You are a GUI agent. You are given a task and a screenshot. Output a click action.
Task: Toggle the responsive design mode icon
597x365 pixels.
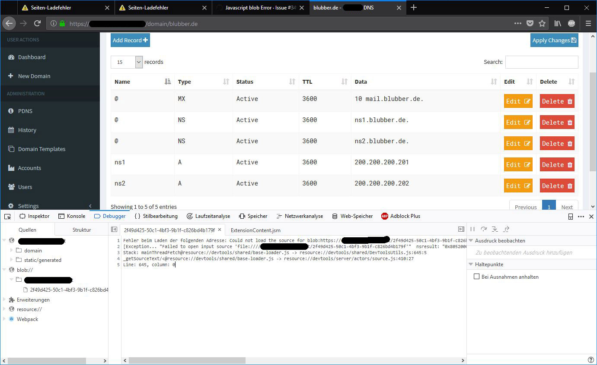point(570,216)
